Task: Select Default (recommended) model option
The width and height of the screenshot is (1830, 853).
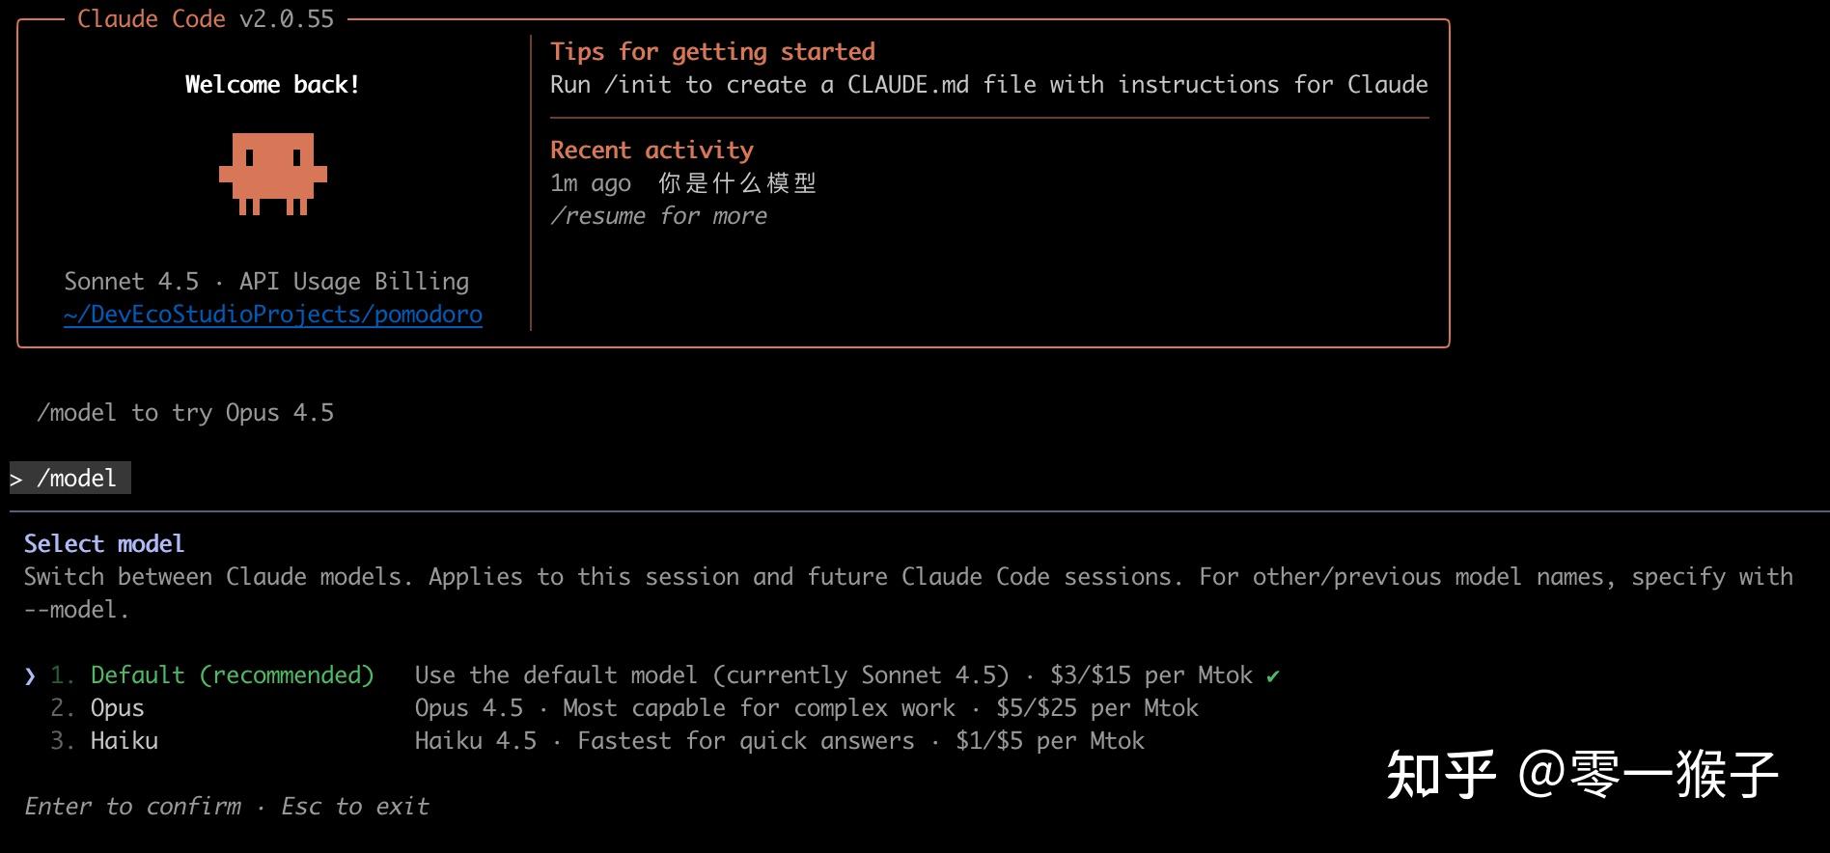Action: (652, 675)
